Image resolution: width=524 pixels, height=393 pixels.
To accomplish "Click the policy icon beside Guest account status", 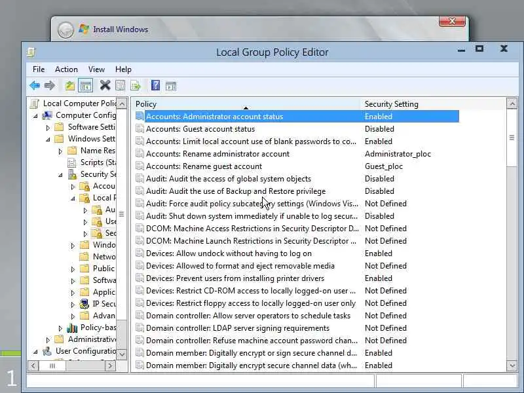I will (x=140, y=128).
